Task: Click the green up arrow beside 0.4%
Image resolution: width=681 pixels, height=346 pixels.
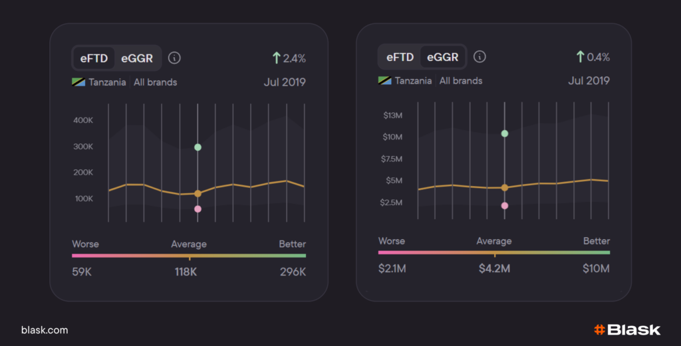Action: click(x=580, y=56)
